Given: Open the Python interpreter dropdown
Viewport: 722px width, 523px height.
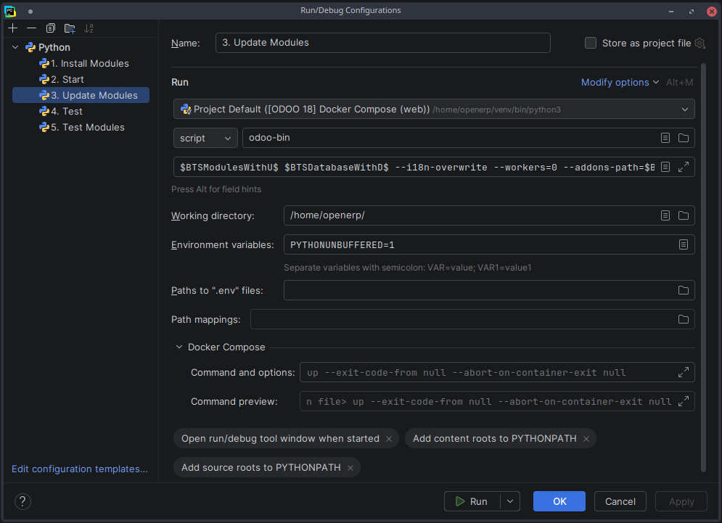Looking at the screenshot, I should click(x=434, y=109).
